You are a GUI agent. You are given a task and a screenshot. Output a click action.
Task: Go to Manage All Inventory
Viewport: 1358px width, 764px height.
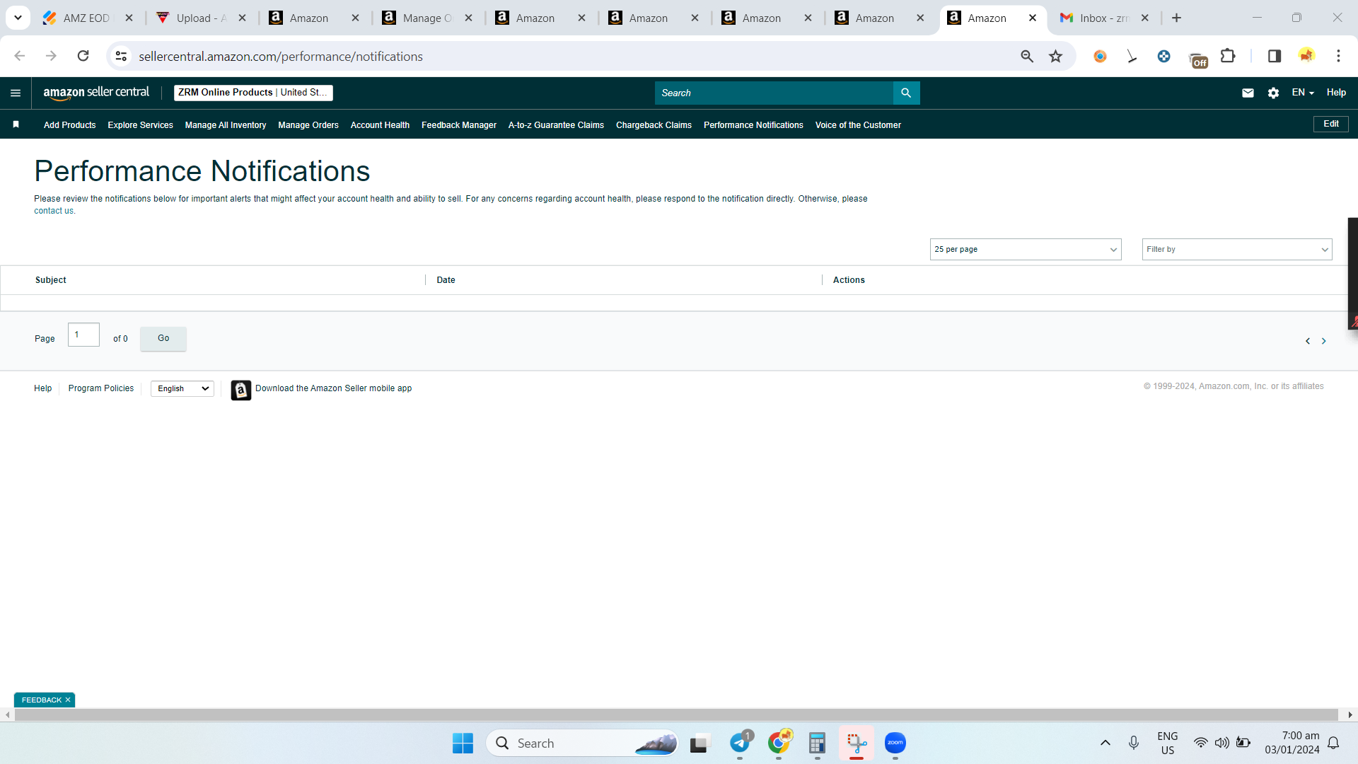226,125
